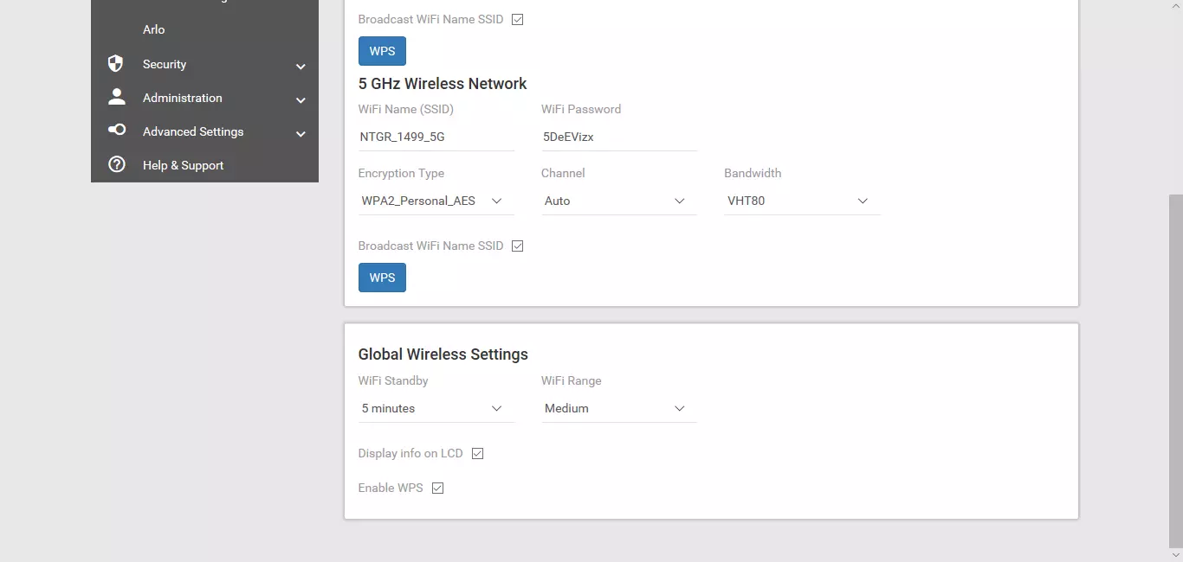Expand the Administration section chevron
Image resolution: width=1183 pixels, height=562 pixels.
301,100
